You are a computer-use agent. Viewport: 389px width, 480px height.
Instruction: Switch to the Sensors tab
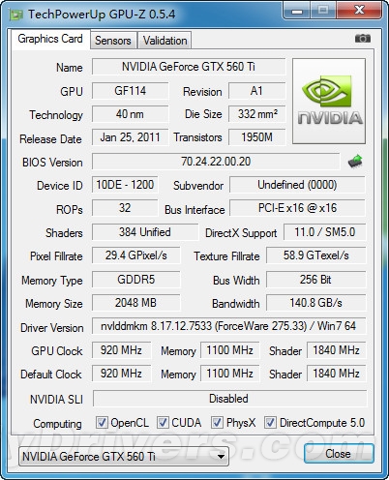coord(113,41)
